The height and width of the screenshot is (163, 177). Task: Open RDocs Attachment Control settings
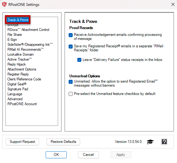pyautogui.click(x=28, y=30)
